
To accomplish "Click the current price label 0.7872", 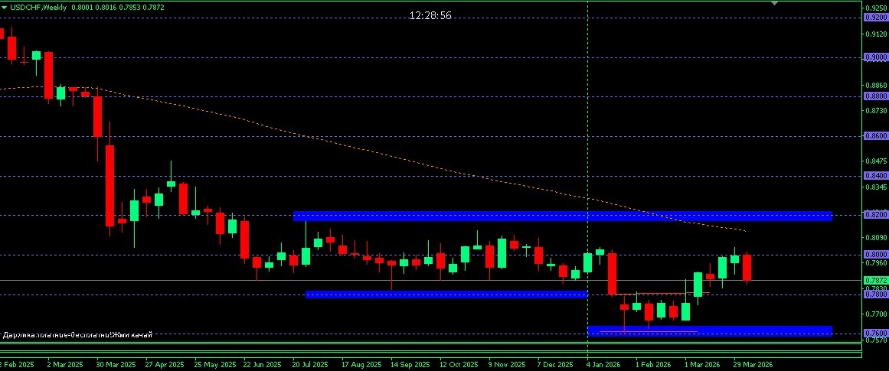I will [875, 281].
